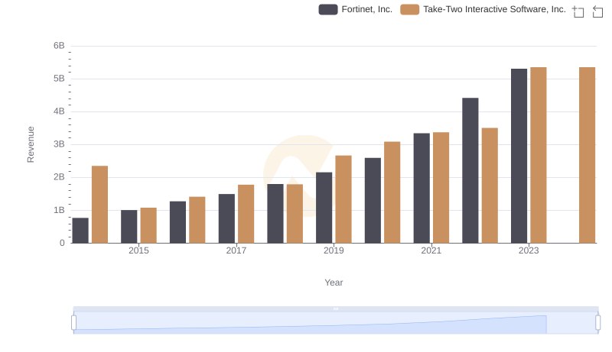The image size is (612, 352).
Task: Click the 2020 Fortinet bar
Action: (373, 201)
